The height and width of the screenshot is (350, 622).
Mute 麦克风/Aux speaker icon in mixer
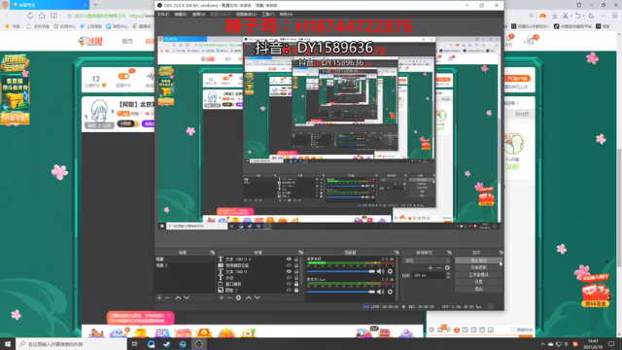(x=380, y=292)
